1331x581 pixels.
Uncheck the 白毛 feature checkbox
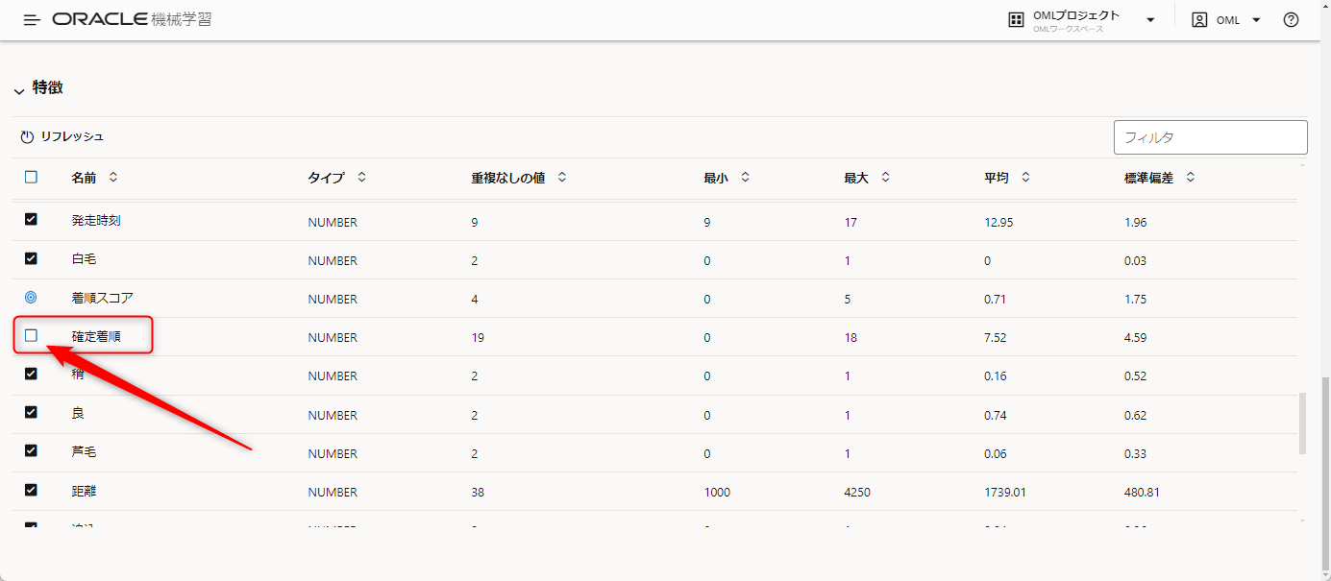click(x=31, y=257)
